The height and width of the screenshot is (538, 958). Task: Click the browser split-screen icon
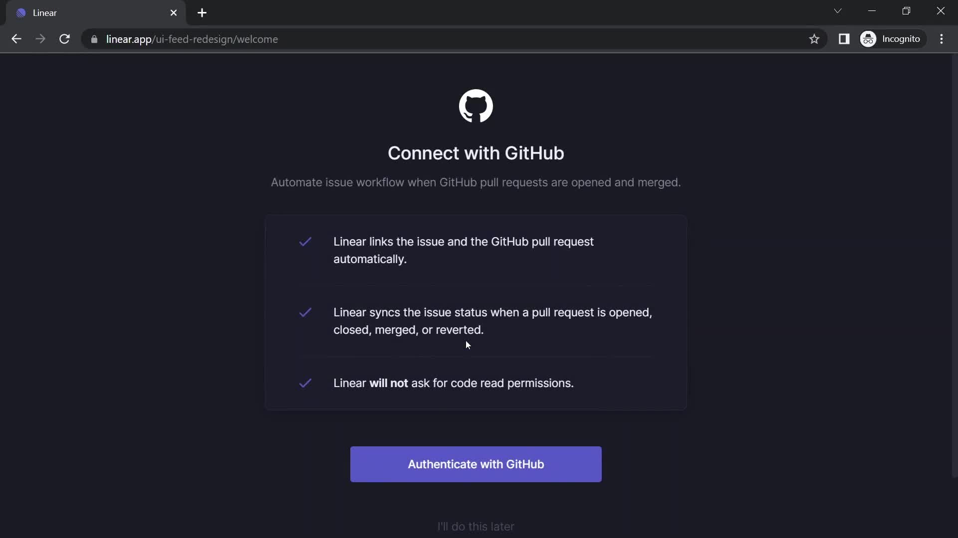(x=844, y=39)
